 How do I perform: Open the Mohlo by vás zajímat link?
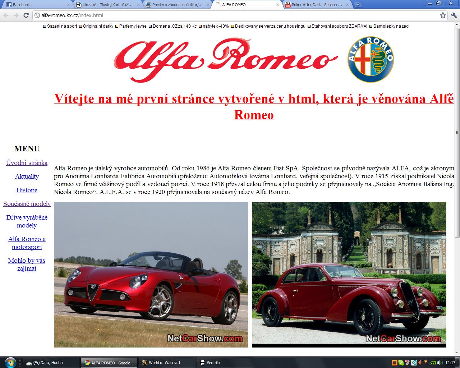click(27, 264)
